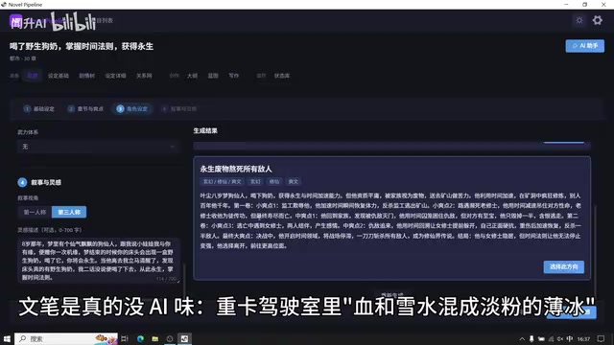Open File Explorer from the taskbar
Screen dimensions: 614x345
tap(155, 338)
